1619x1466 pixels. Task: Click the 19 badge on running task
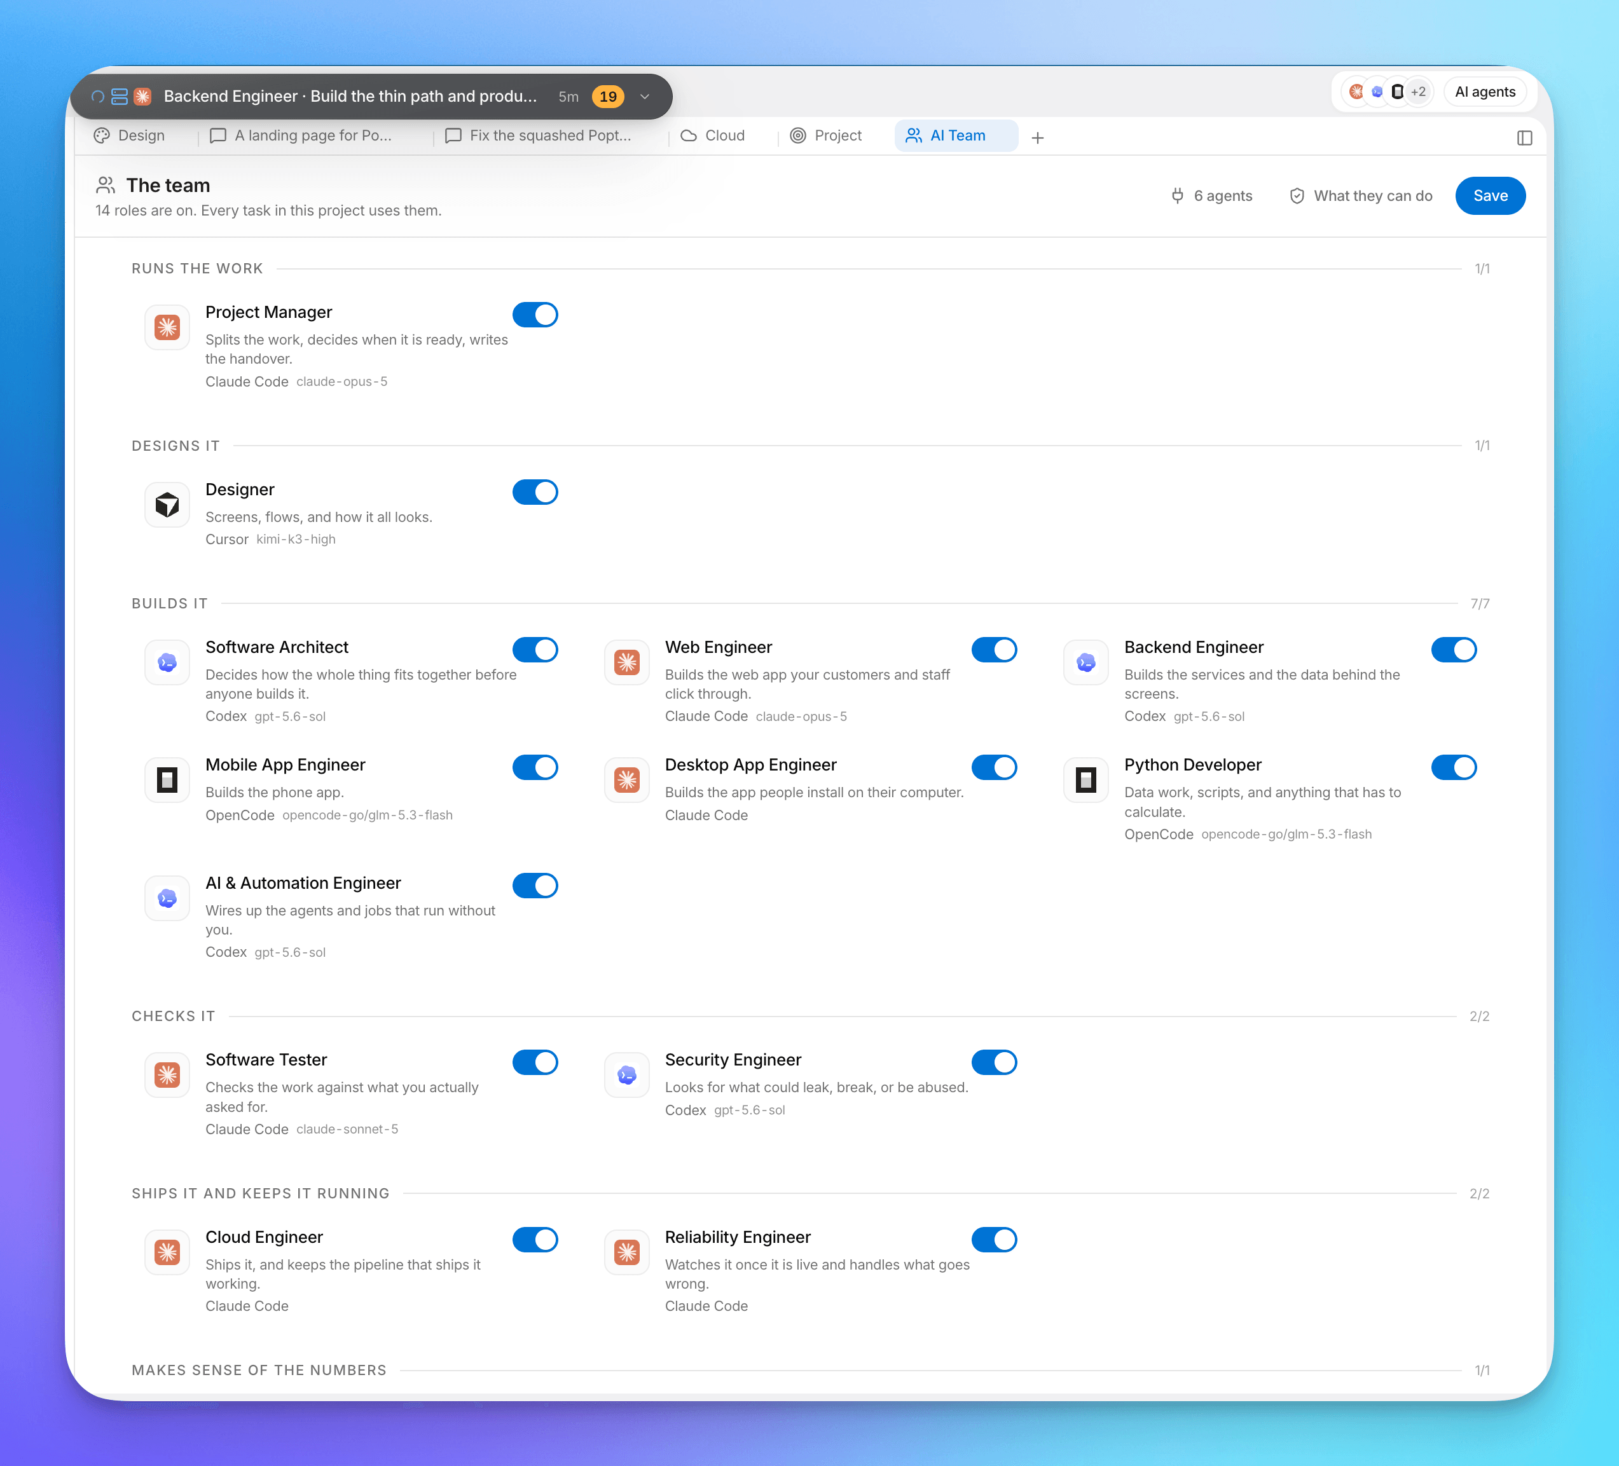tap(608, 97)
